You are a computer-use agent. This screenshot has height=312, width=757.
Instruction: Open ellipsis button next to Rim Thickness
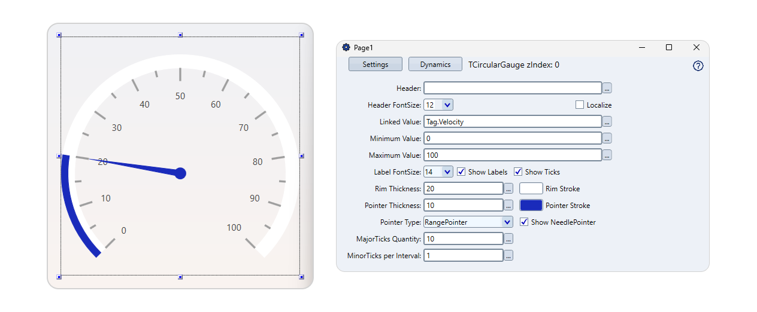(509, 189)
